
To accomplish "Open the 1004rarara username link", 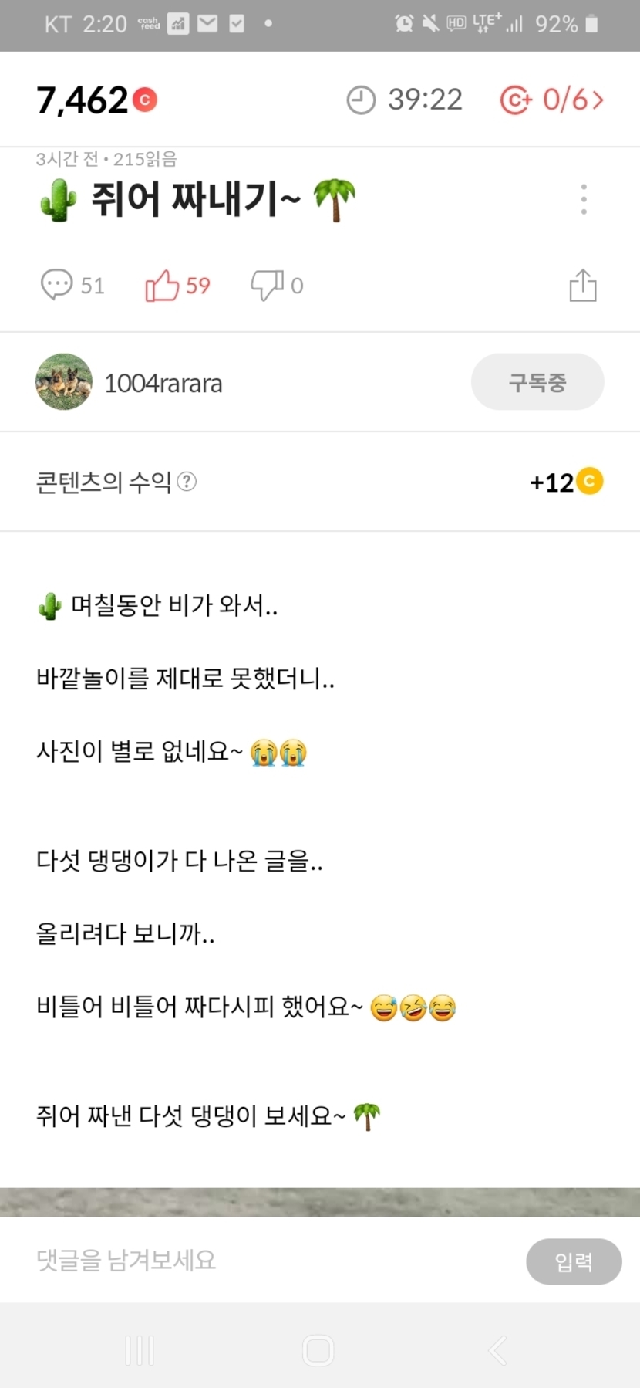I will tap(163, 384).
